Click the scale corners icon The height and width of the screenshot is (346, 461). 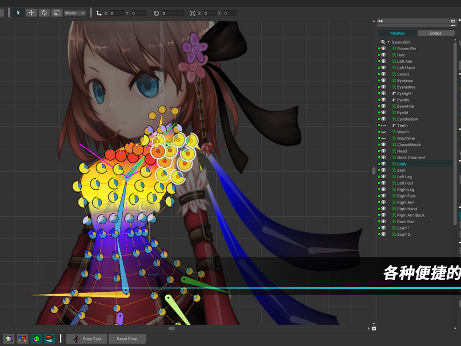tap(192, 13)
